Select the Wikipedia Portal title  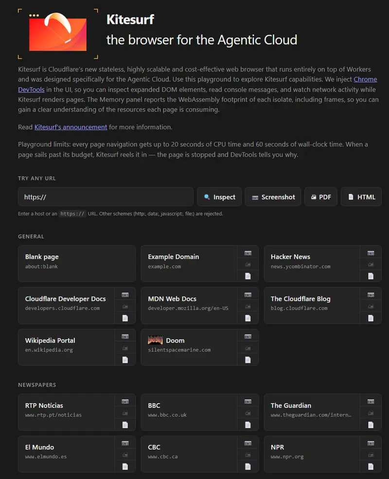tap(50, 340)
